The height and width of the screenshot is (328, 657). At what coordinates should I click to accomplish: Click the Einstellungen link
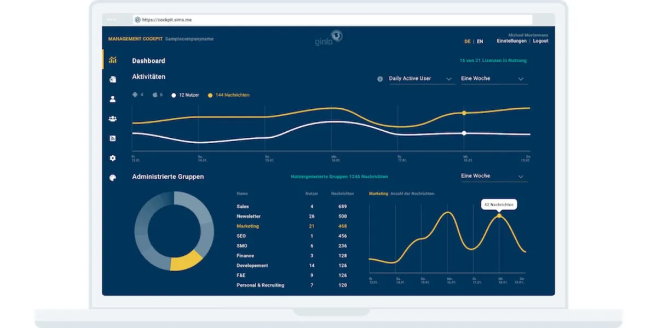[511, 41]
